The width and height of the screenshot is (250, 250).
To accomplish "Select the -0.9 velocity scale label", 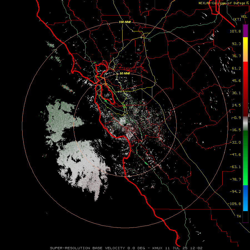I will pyautogui.click(x=236, y=118).
